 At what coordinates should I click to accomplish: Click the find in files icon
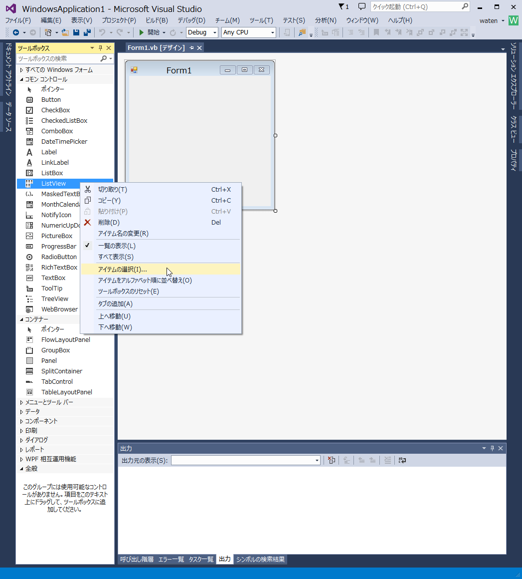[x=302, y=32]
